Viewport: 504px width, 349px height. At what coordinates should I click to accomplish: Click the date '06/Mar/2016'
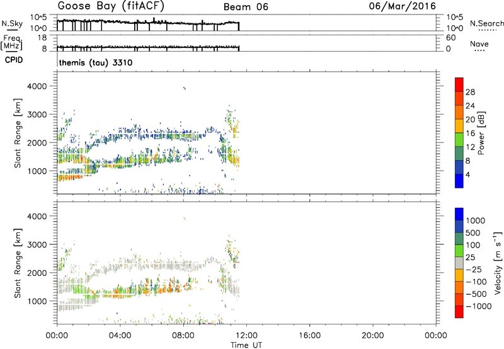pyautogui.click(x=403, y=6)
